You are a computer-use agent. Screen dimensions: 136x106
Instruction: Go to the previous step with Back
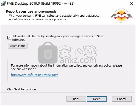(76, 99)
